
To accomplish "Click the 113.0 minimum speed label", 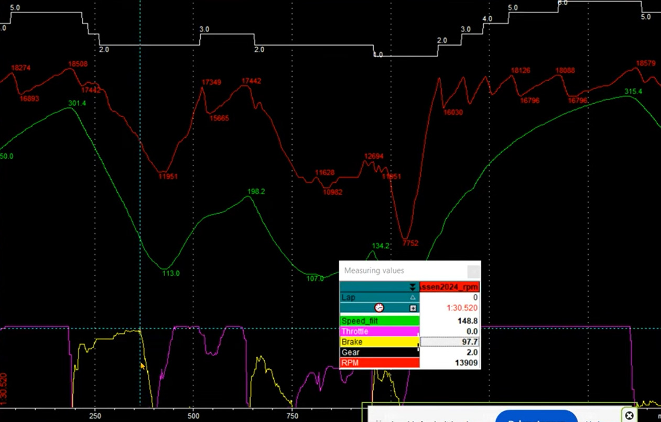I will 171,273.
